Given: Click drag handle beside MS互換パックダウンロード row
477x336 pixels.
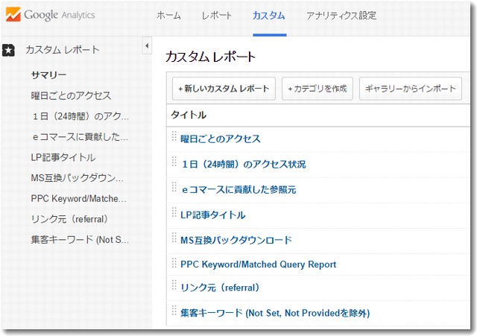Looking at the screenshot, I should point(174,239).
